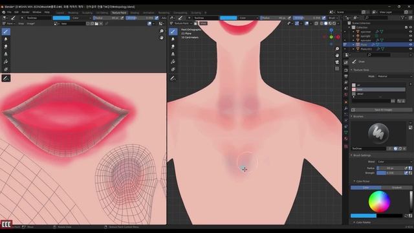Select the Soften tool in the image editor toolbar
The image size is (414, 233).
click(6, 39)
